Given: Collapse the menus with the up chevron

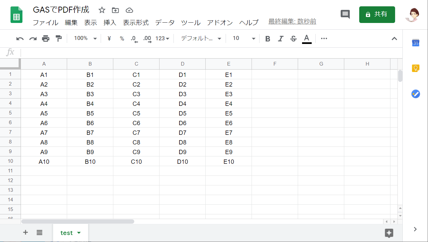Looking at the screenshot, I should (394, 39).
